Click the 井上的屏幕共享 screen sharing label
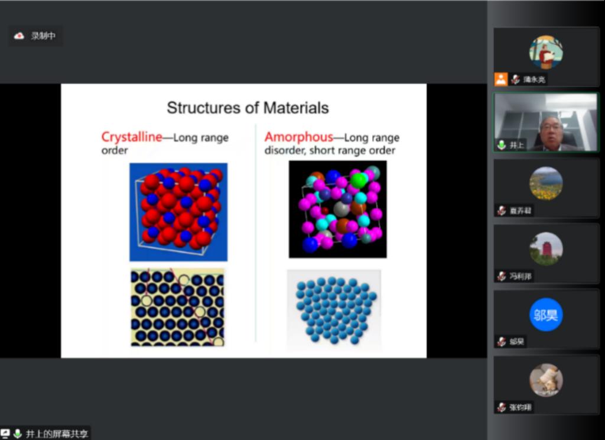This screenshot has height=440, width=605. (57, 434)
